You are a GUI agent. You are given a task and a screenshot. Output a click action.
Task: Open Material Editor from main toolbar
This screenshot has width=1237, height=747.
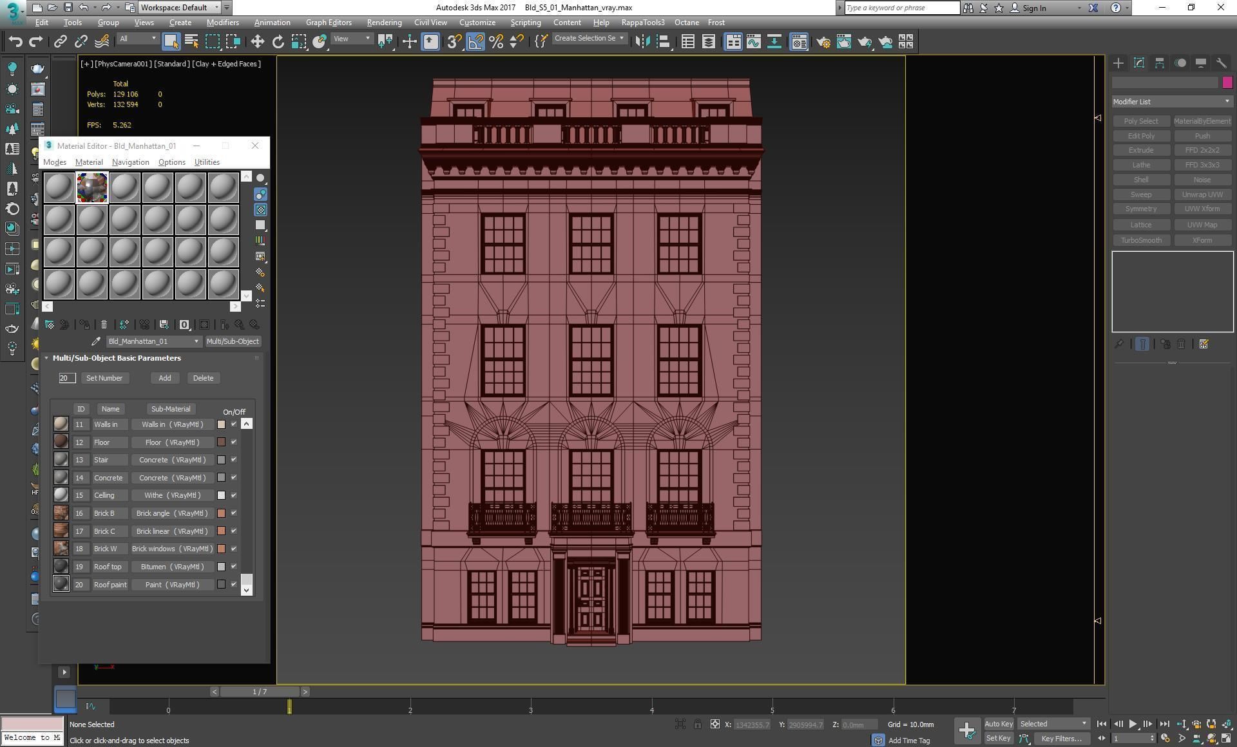coord(799,42)
